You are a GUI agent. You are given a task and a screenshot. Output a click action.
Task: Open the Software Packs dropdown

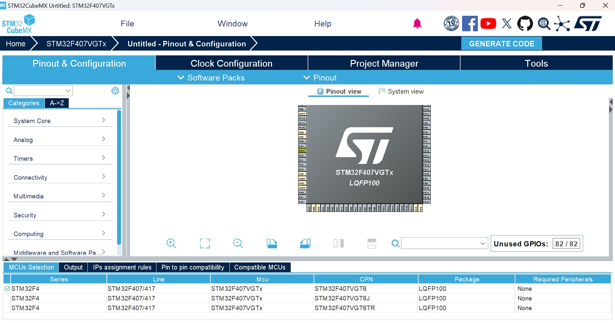(x=211, y=78)
